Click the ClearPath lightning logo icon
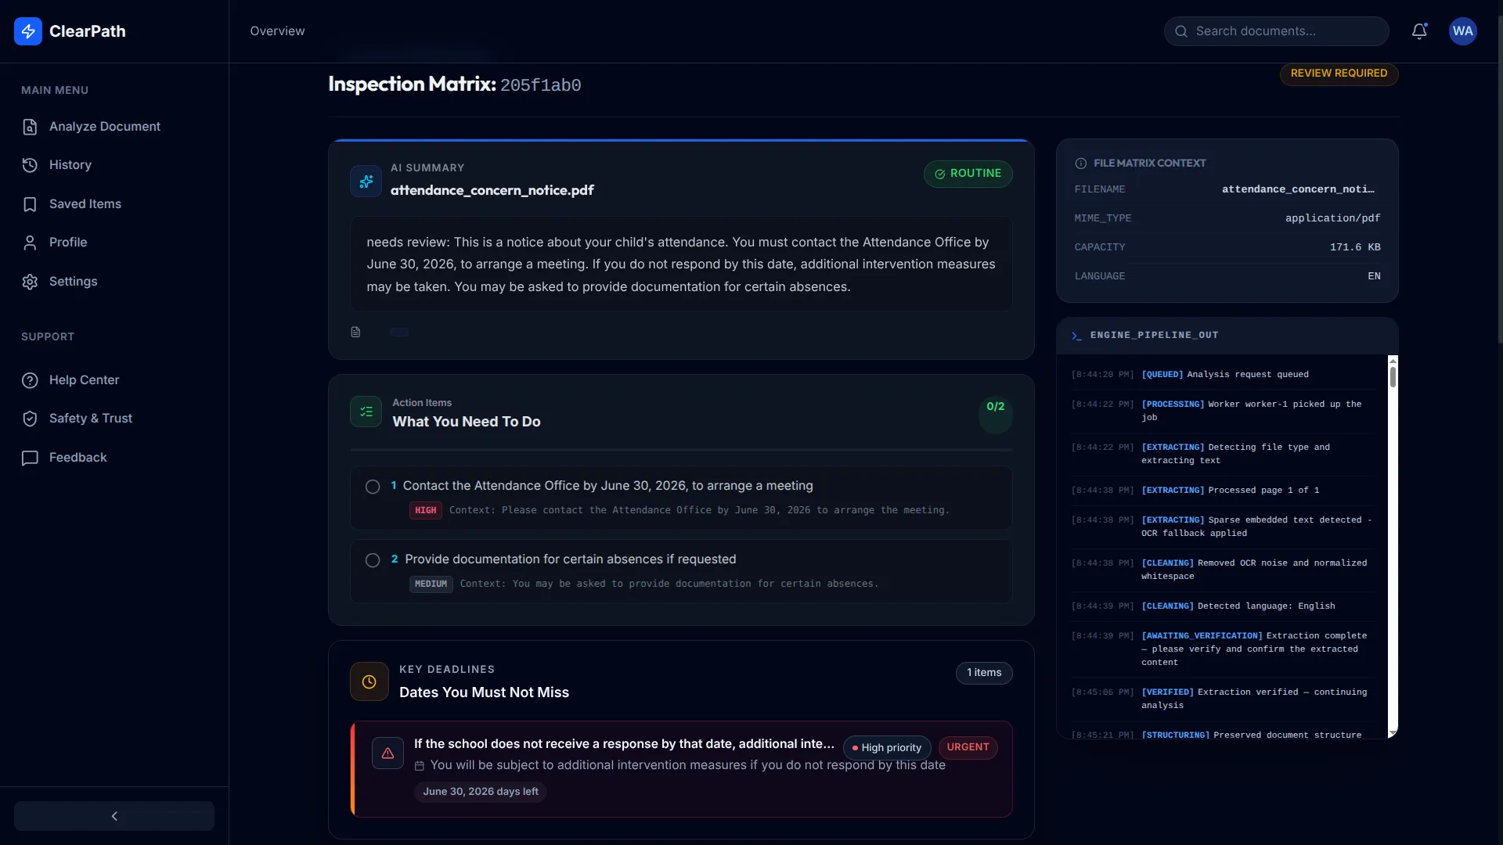 coord(28,31)
